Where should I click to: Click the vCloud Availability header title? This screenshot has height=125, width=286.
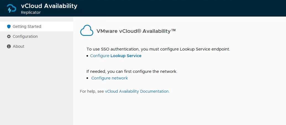[49, 6]
